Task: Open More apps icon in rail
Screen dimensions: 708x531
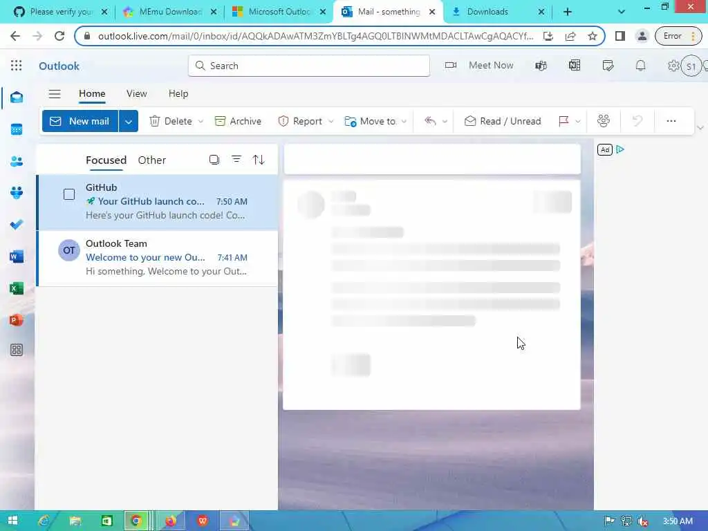Action: 17,350
